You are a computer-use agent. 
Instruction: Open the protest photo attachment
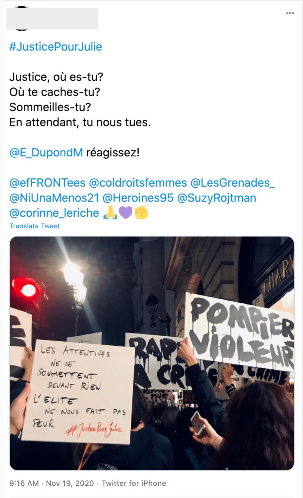[151, 353]
